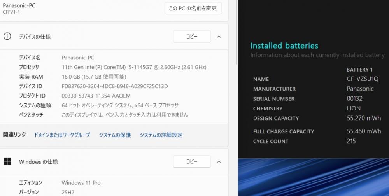This screenshot has height=196, width=389.
Task: Select the processor value i5-1145G7
Action: point(134,67)
